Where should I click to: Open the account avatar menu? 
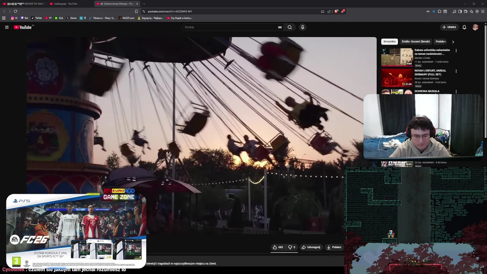(x=475, y=27)
